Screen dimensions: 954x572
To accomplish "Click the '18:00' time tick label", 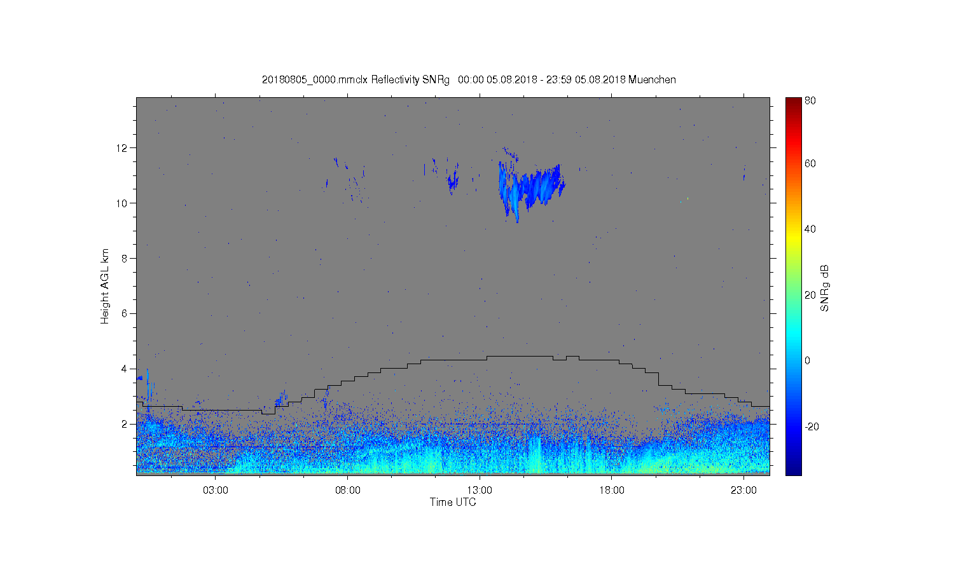I will pyautogui.click(x=611, y=491).
